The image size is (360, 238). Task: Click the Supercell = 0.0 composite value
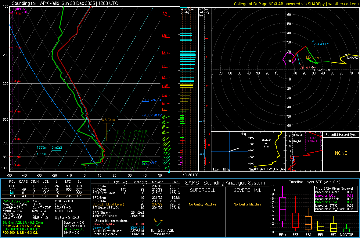click(74, 222)
